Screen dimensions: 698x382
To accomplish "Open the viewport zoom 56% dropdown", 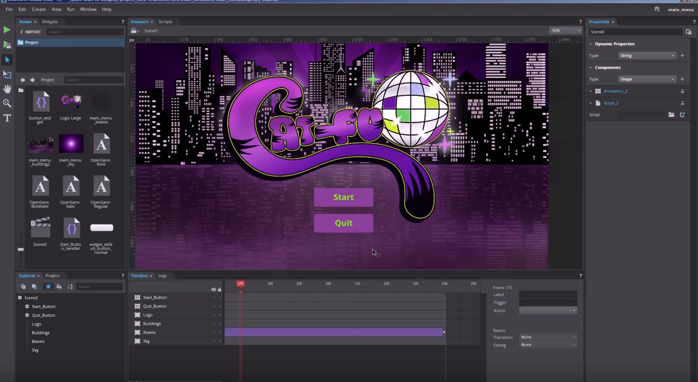I will point(566,31).
